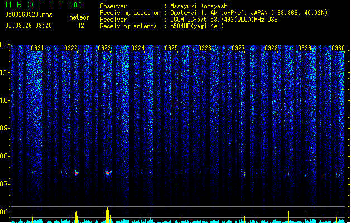Click the 0930 time marker
Image resolution: width=351 pixels, height=223 pixels.
tap(338, 48)
